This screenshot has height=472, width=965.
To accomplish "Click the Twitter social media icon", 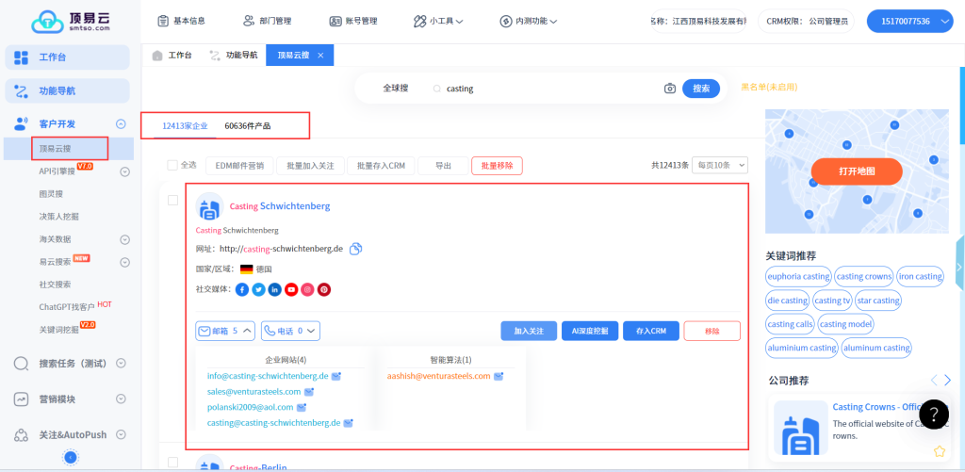I will coord(258,289).
